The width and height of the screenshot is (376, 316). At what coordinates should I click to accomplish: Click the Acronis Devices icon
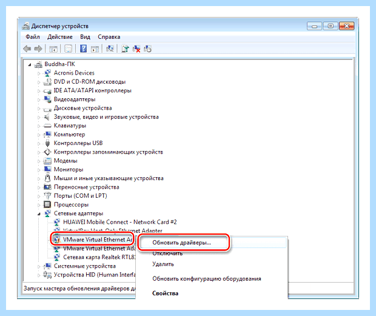pyautogui.click(x=47, y=73)
